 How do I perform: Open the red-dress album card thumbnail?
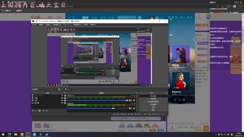(181, 81)
